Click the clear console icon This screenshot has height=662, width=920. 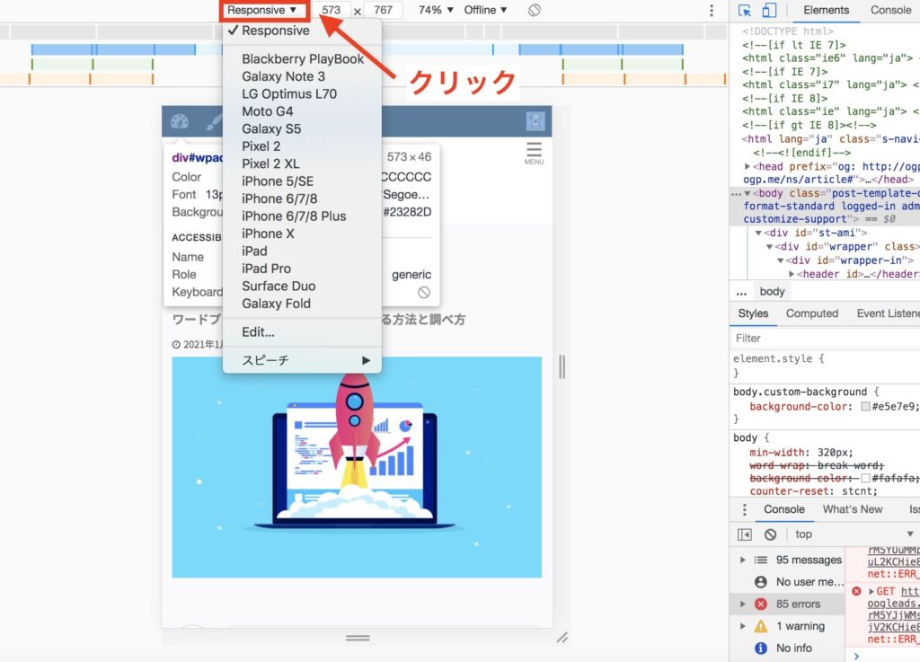click(770, 534)
